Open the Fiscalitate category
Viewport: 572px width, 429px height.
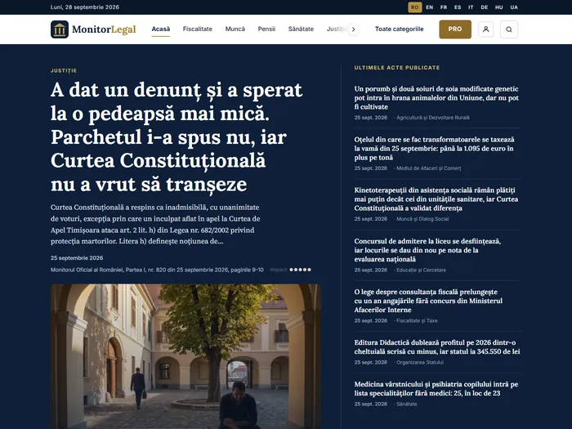198,29
